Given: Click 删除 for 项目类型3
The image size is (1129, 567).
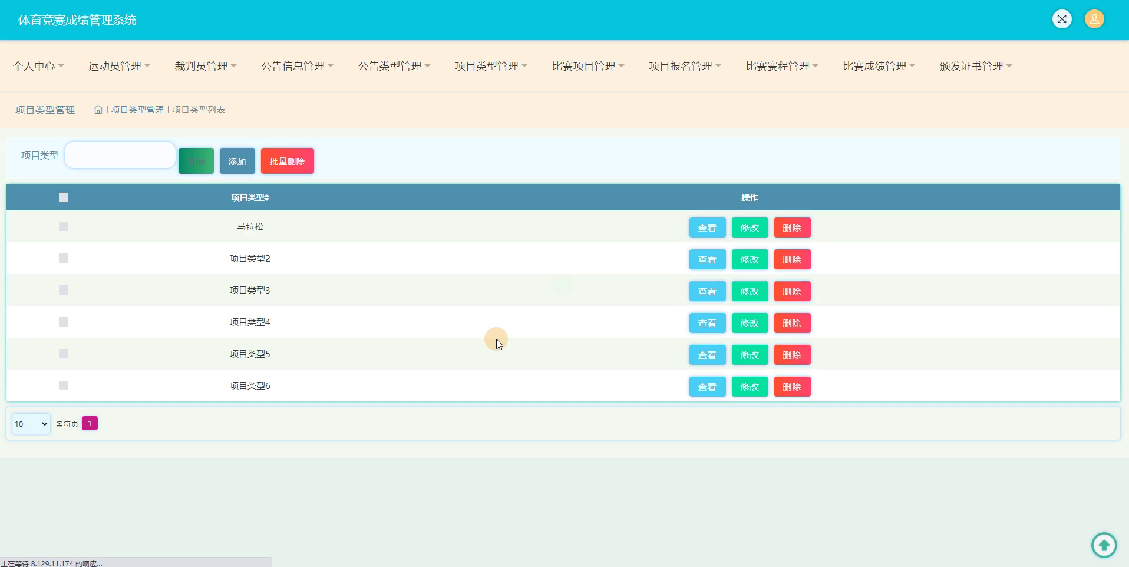Looking at the screenshot, I should (792, 291).
